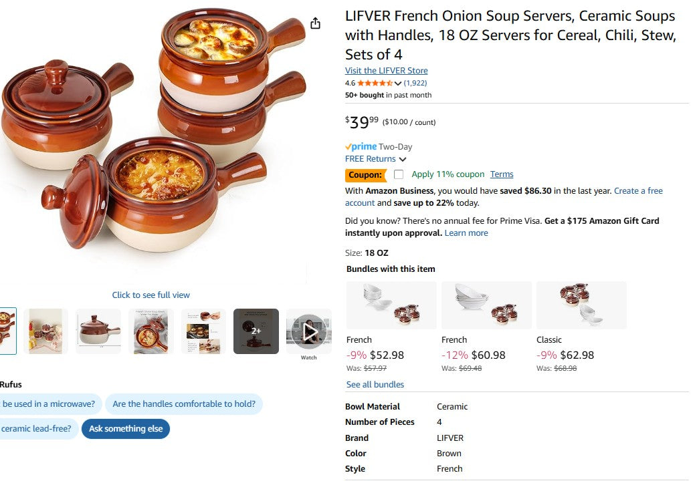The width and height of the screenshot is (697, 487).
Task: Click the '2+' overlay thumbnail for more images
Action: 256,331
